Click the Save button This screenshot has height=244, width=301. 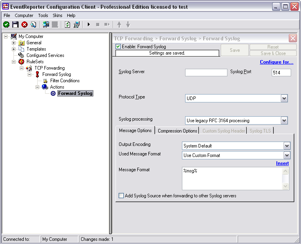235,50
